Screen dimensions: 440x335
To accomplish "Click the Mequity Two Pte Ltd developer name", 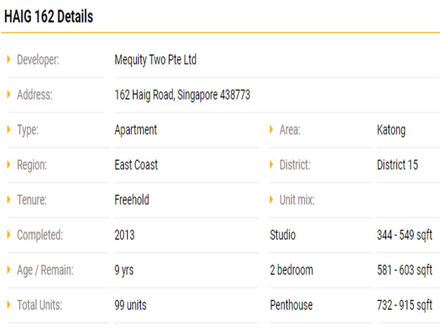I will (155, 60).
